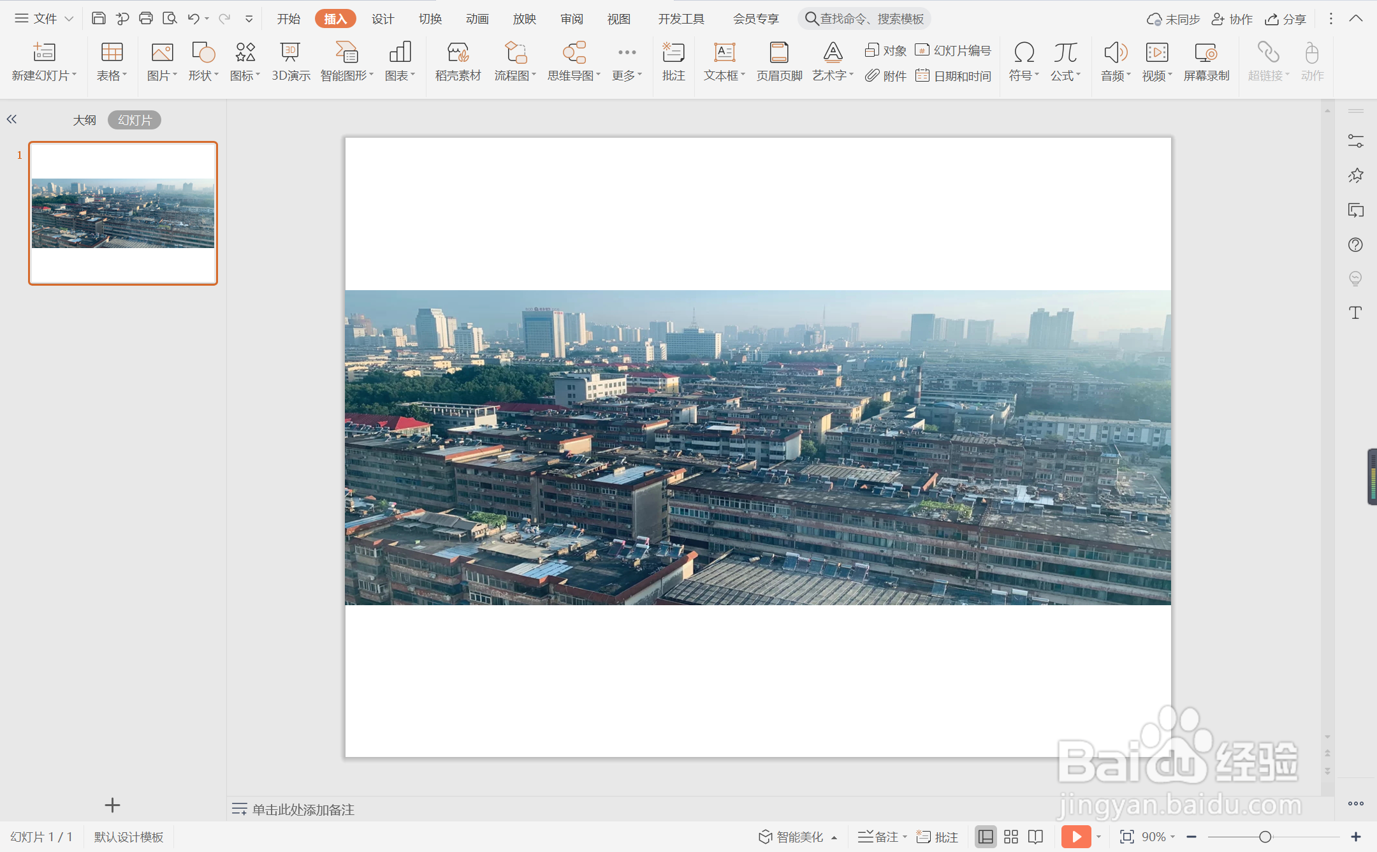Collapse the slide thumbnail panel
Viewport: 1377px width, 852px height.
(x=11, y=119)
